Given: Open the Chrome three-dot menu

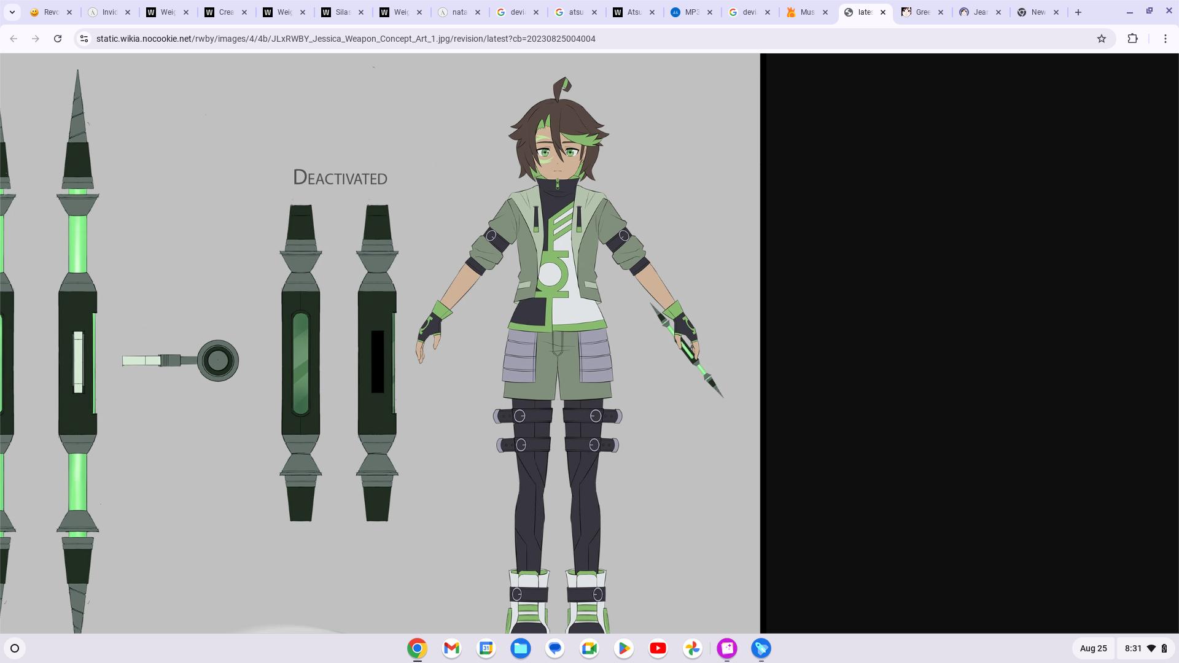Looking at the screenshot, I should (1165, 39).
